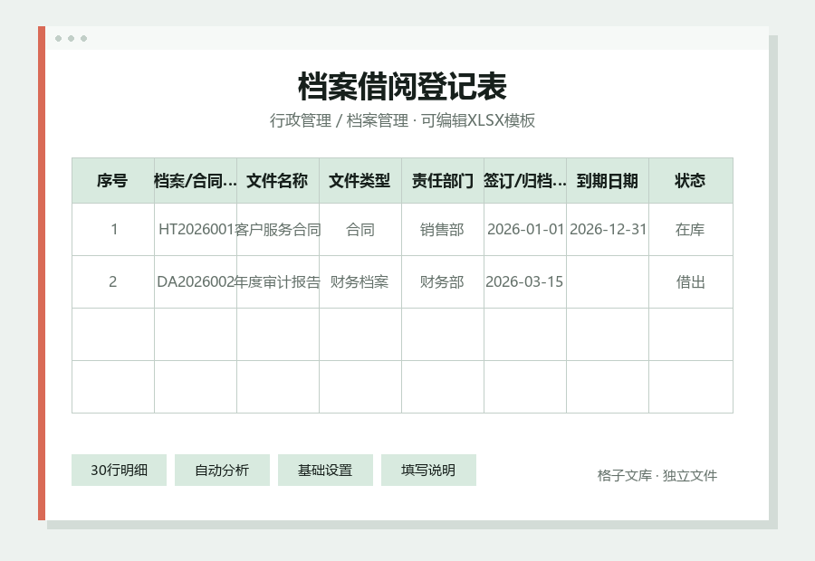Select the 文件名称 column header

(278, 181)
